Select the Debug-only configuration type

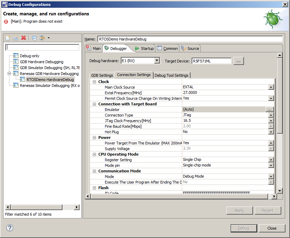pyautogui.click(x=29, y=56)
